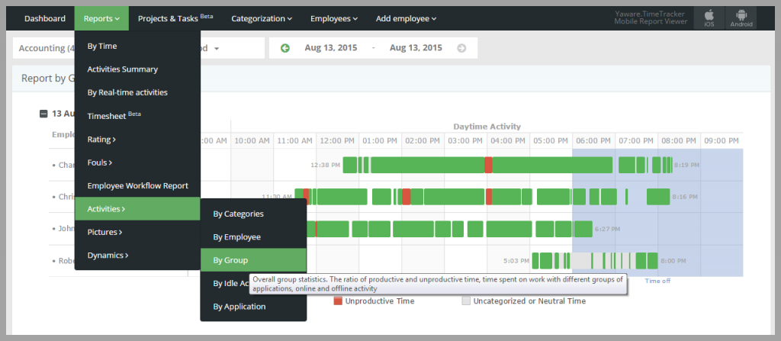Expand the Rating submenu
The image size is (781, 341).
coord(137,139)
